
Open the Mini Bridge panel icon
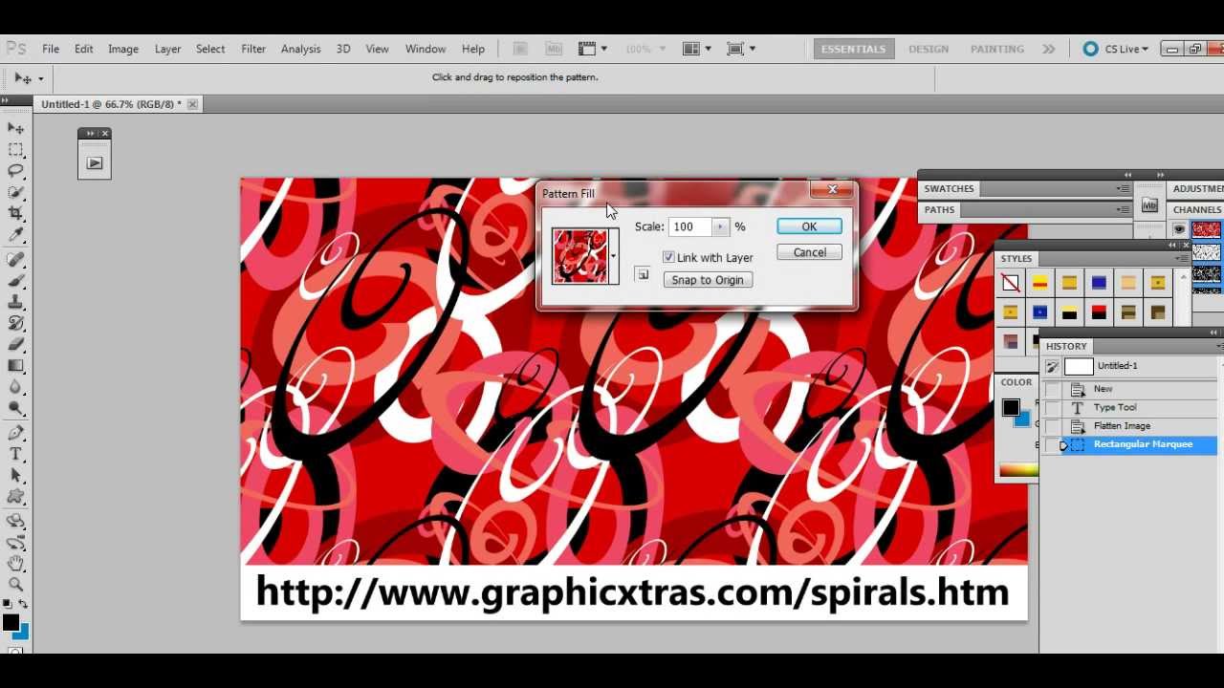tap(1149, 205)
